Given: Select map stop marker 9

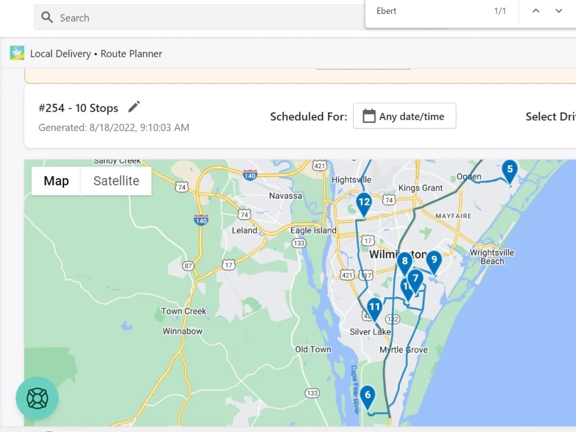Looking at the screenshot, I should (x=434, y=262).
